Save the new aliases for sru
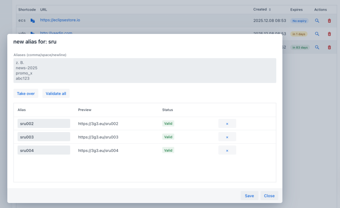The image size is (340, 208). point(249,195)
